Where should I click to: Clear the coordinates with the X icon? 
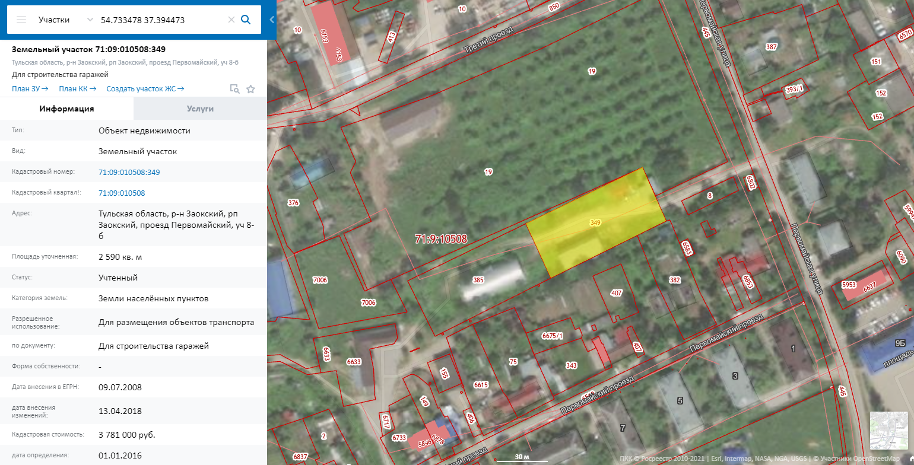(x=231, y=20)
